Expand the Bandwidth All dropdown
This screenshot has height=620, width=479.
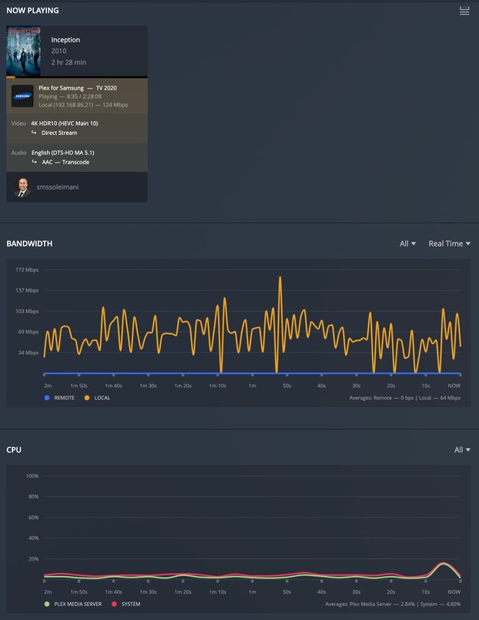407,244
